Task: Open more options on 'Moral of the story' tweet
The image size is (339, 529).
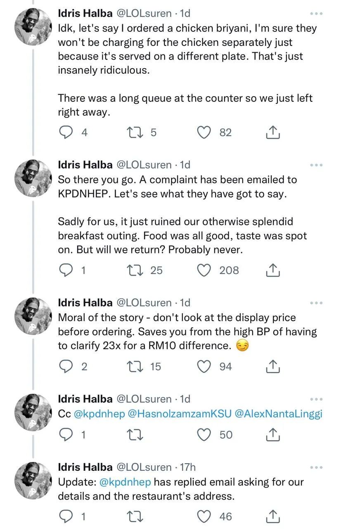Action: click(x=316, y=303)
